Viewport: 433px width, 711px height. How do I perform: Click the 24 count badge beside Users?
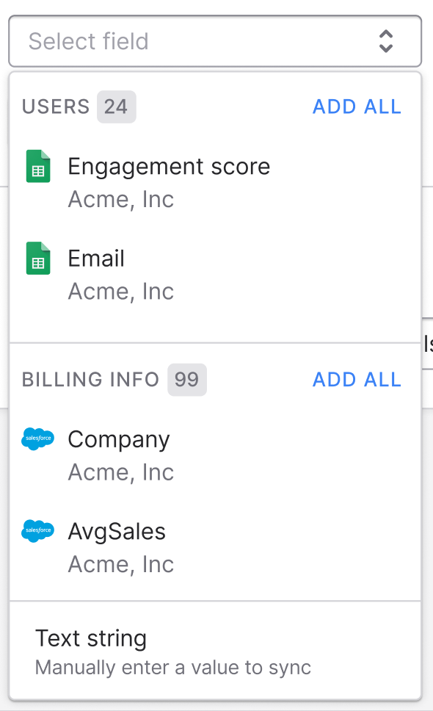(x=116, y=107)
